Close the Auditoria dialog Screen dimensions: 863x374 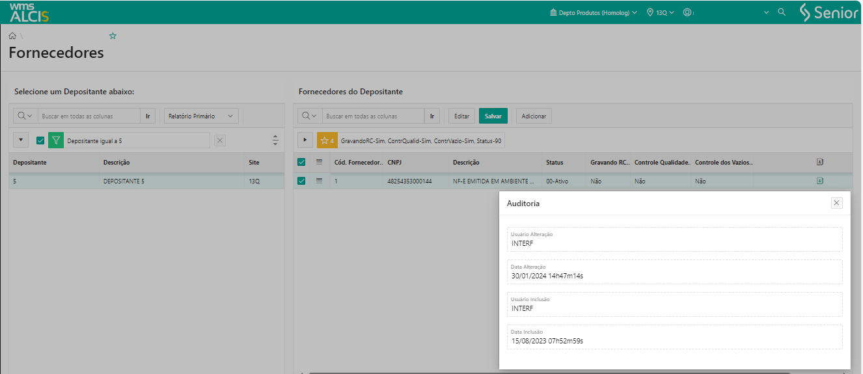coord(837,203)
